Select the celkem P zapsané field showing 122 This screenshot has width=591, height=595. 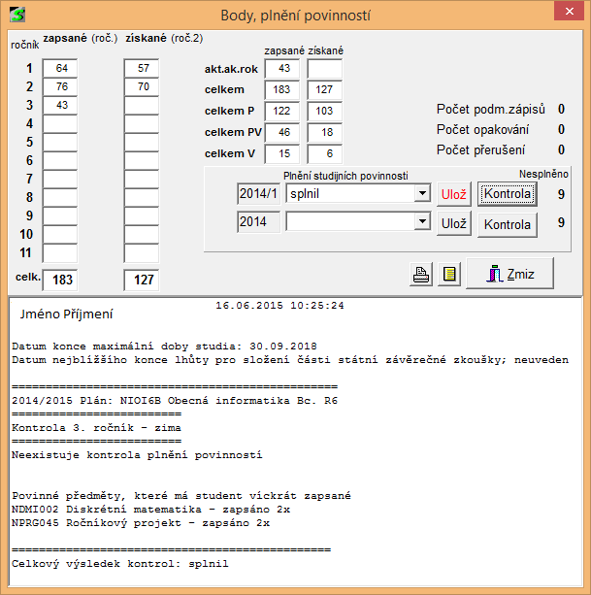click(281, 112)
